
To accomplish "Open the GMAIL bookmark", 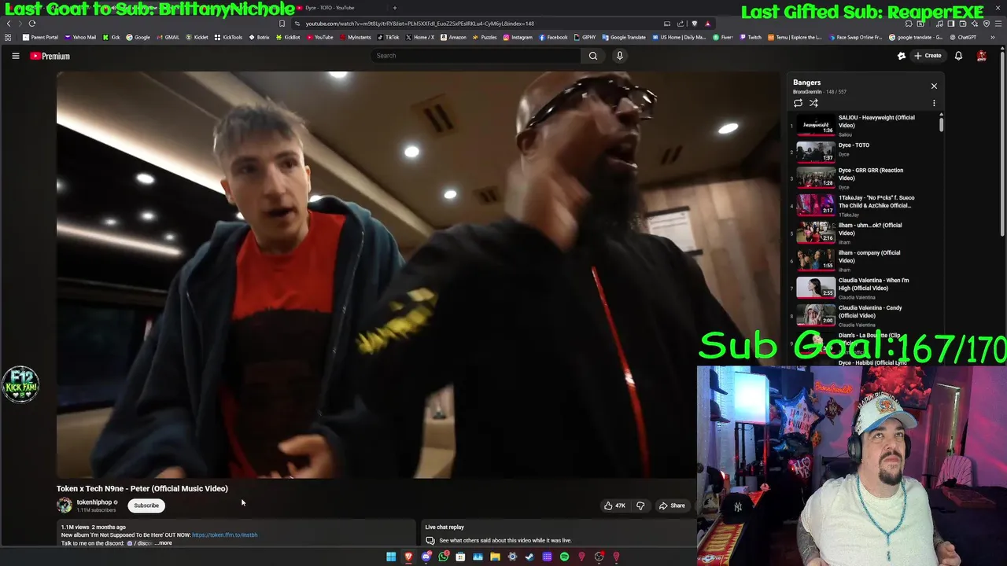I will click(168, 37).
